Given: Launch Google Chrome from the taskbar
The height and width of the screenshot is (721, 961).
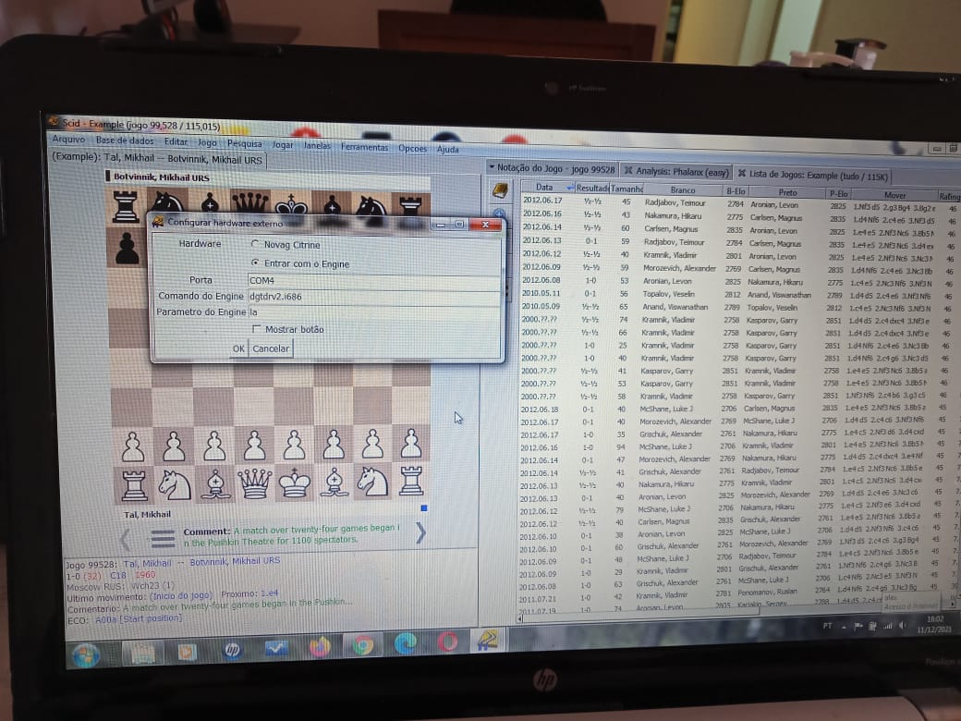Looking at the screenshot, I should 363,645.
